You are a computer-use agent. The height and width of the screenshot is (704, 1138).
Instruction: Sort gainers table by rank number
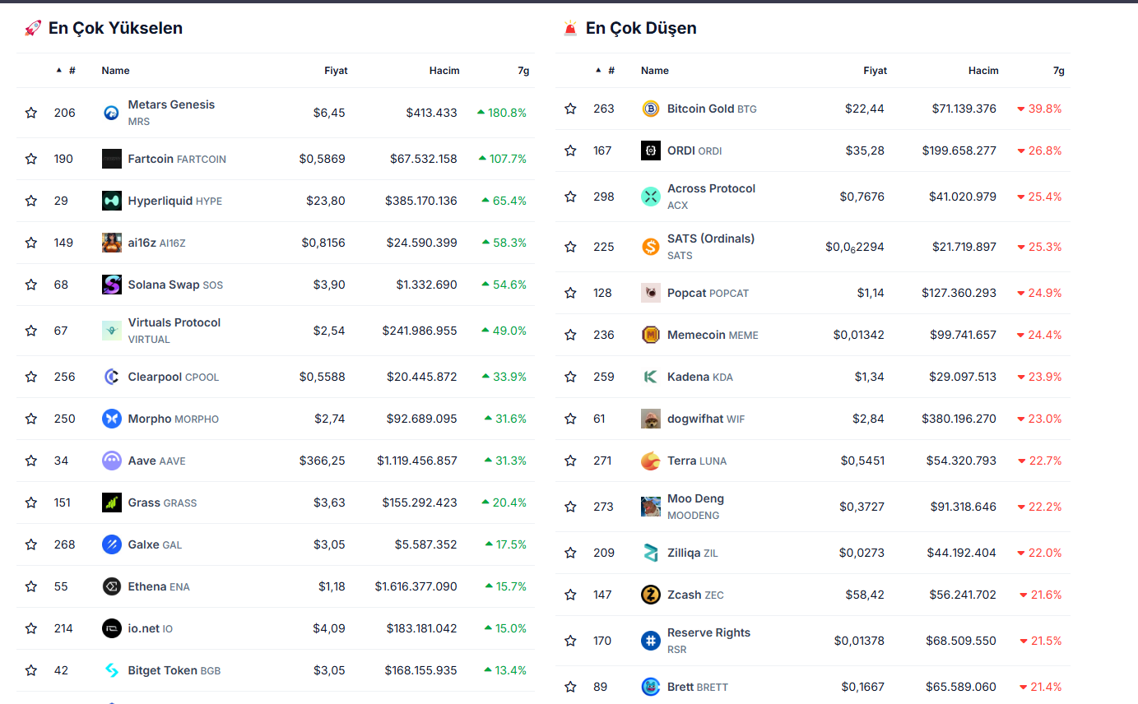click(66, 71)
